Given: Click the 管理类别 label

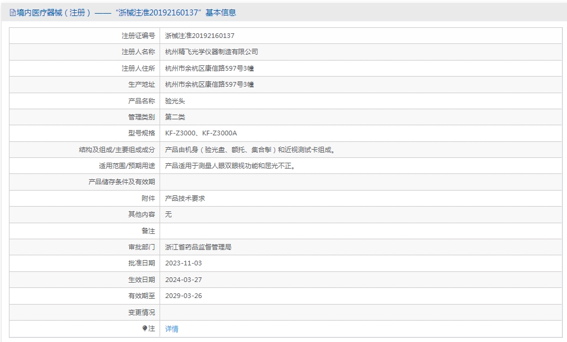Looking at the screenshot, I should [x=141, y=117].
